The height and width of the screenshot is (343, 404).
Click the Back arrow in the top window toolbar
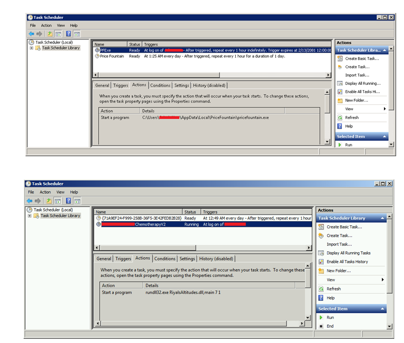click(x=31, y=34)
